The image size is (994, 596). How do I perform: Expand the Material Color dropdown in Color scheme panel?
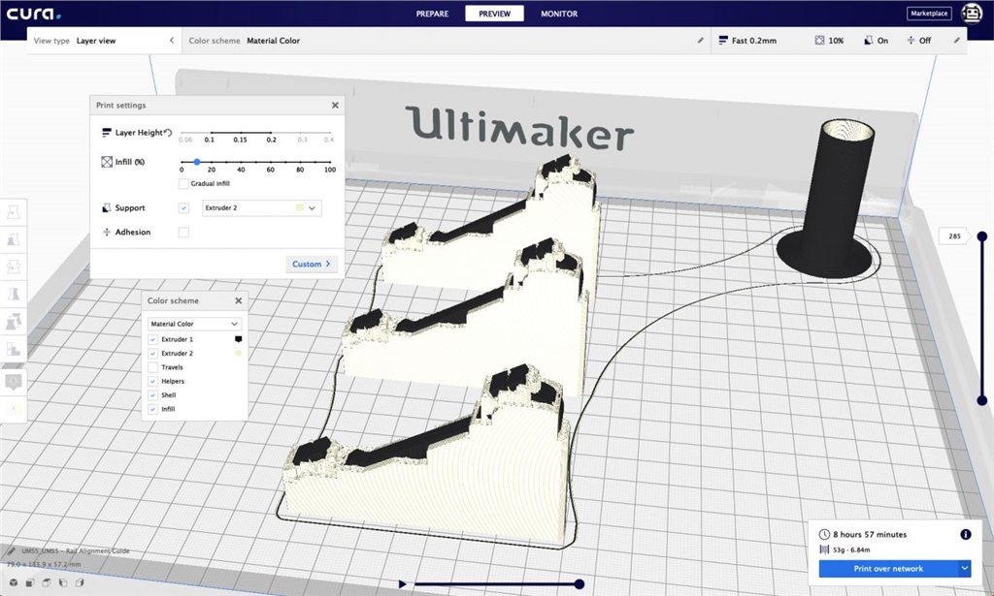coord(194,324)
